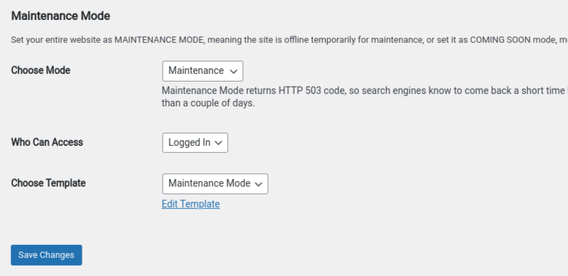Click the chevron arrow in Choose Mode dropdown

[234, 71]
